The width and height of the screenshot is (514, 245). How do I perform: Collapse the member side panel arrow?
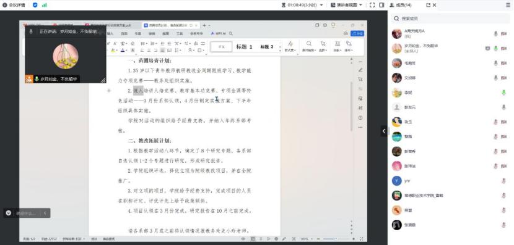pos(384,131)
